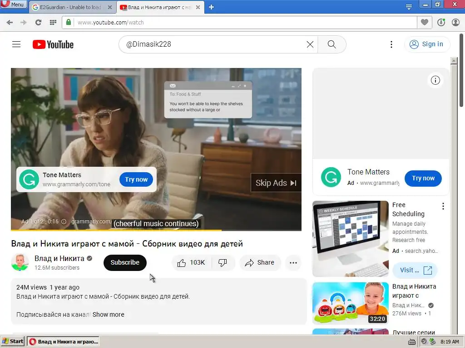Subscribe to the Влад и Никита channel

(125, 262)
